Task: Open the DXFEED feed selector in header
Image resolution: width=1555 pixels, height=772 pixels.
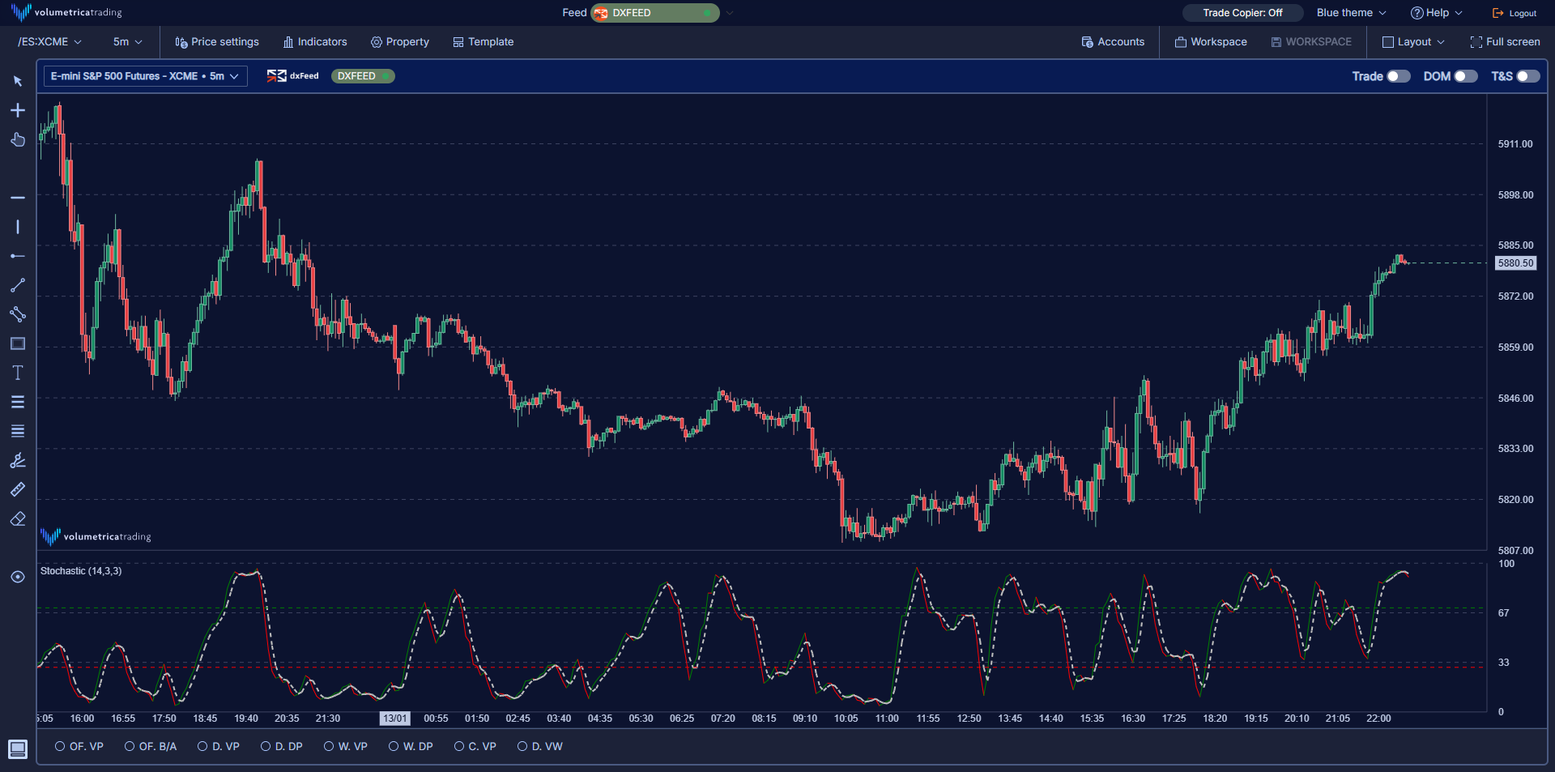Action: tap(655, 13)
